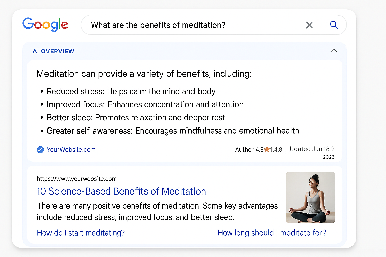Click the upward chevron at top right
The image size is (386, 257).
(334, 51)
